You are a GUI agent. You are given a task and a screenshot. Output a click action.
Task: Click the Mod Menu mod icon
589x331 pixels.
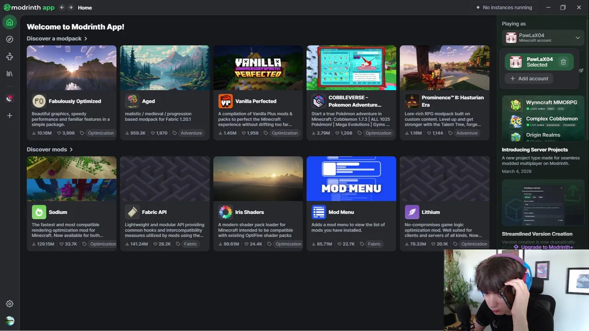coord(318,212)
